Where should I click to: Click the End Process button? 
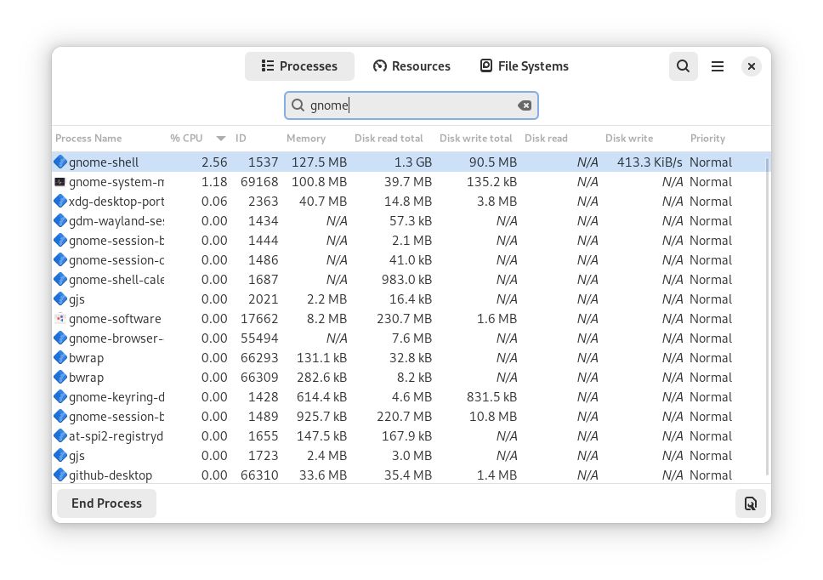(105, 503)
